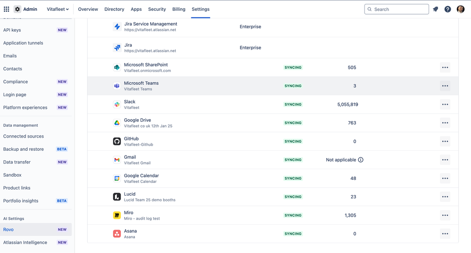Open Atlassian Intelligence settings
471x253 pixels.
click(36, 243)
